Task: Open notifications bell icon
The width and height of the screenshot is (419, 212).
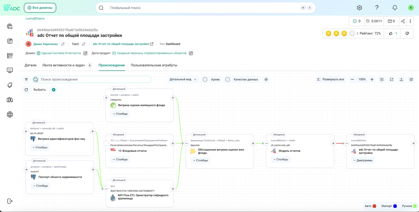Action: (x=395, y=8)
